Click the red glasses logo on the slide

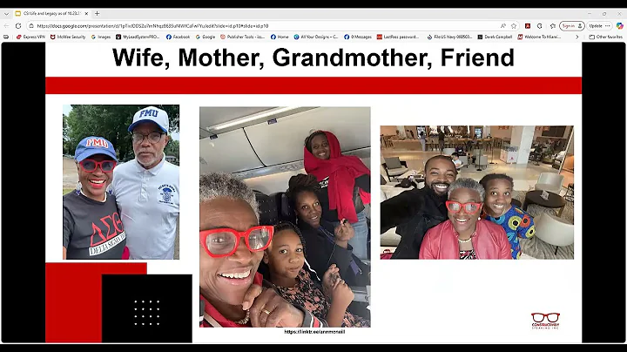[545, 321]
